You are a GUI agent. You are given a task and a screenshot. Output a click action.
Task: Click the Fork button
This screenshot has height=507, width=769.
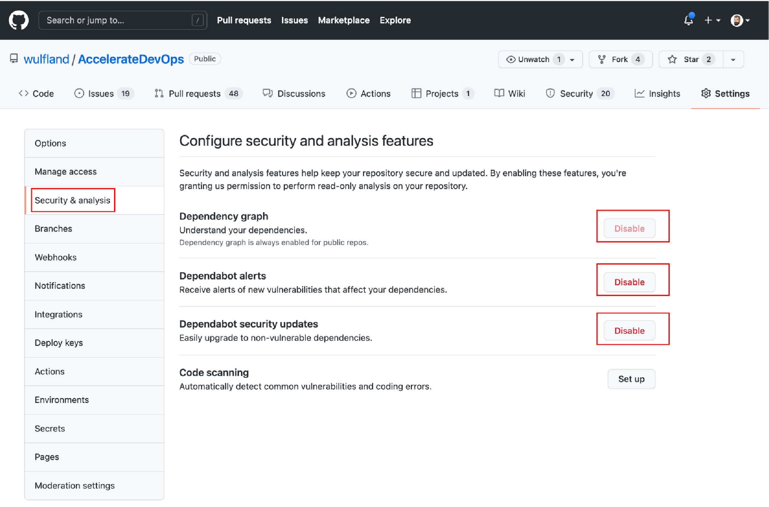click(621, 59)
